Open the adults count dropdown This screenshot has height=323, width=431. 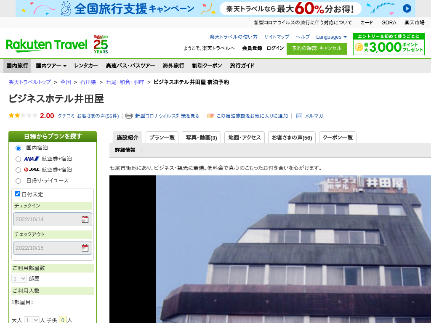click(x=32, y=320)
